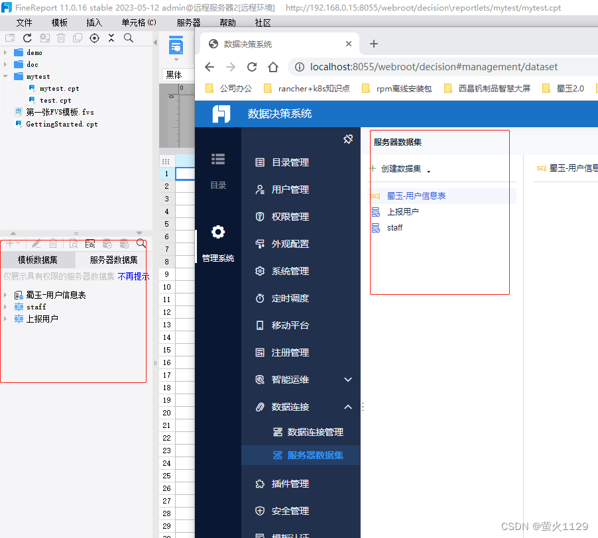Click browser back arrow
Viewport: 598px width, 538px height.
click(209, 67)
